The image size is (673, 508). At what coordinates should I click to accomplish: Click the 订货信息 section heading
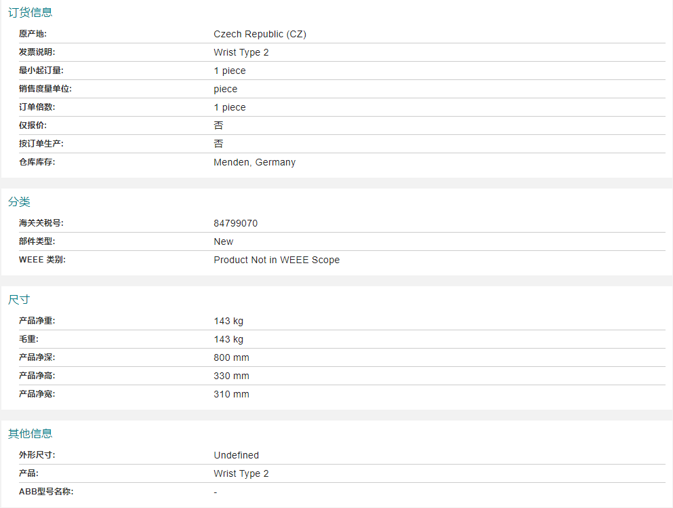coord(30,12)
